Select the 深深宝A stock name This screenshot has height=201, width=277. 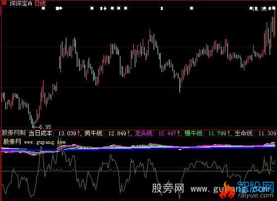[x=21, y=3]
